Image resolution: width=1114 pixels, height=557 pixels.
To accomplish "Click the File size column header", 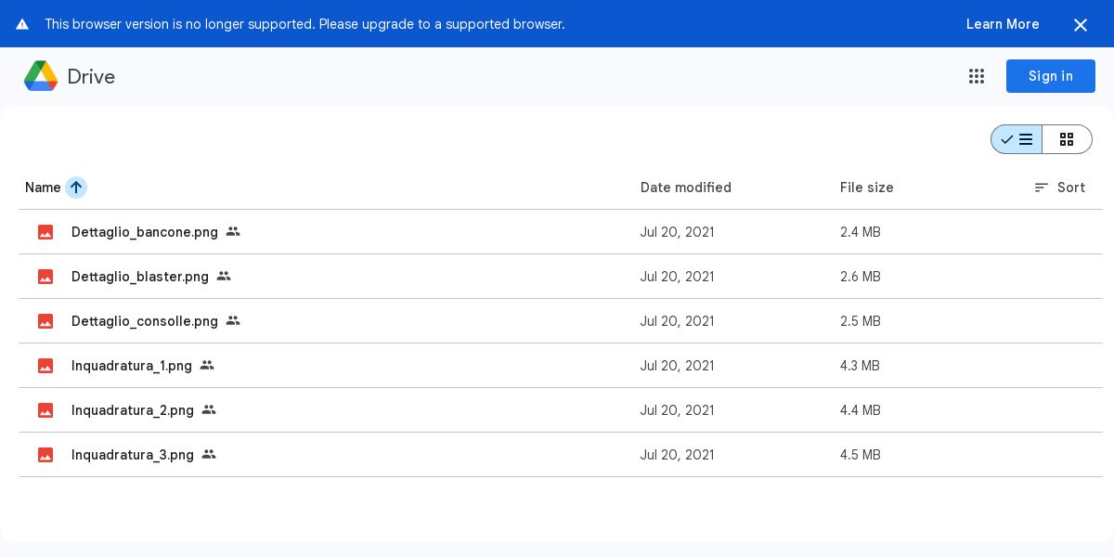I will pos(866,188).
